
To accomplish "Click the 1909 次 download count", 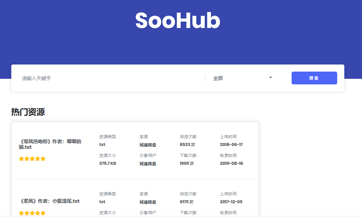I will 187,163.
